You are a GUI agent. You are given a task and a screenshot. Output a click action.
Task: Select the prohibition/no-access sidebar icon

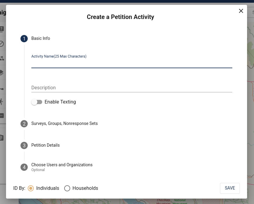pyautogui.click(x=1, y=44)
